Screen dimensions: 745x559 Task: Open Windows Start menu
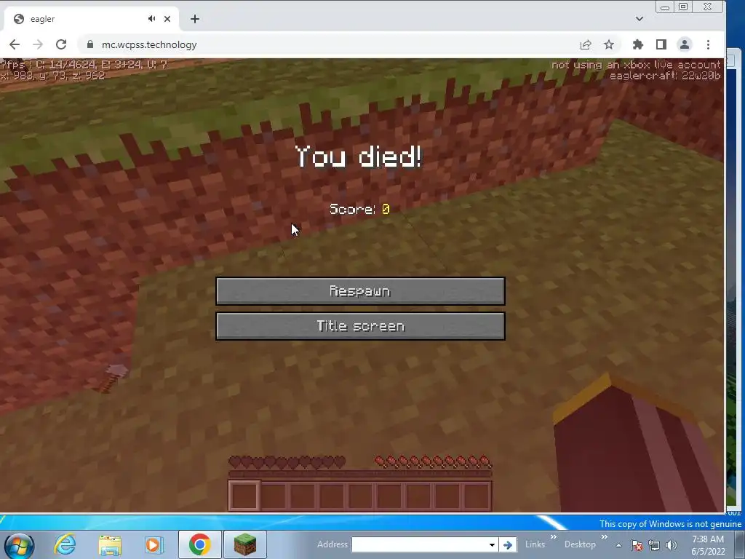click(x=19, y=544)
